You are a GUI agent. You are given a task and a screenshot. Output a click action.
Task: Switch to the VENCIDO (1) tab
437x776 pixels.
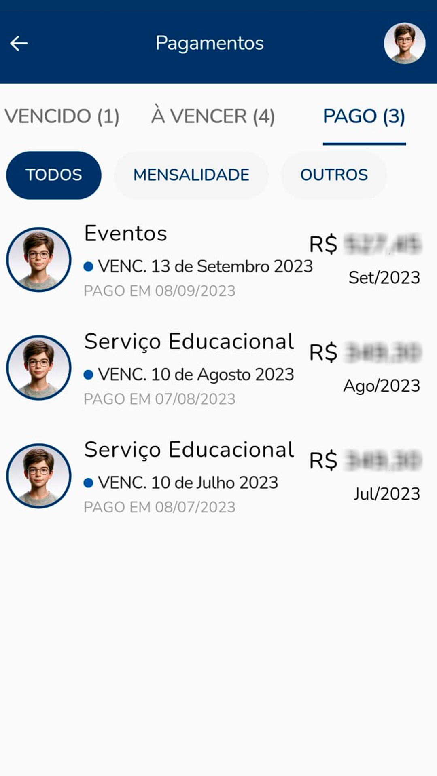pos(62,116)
